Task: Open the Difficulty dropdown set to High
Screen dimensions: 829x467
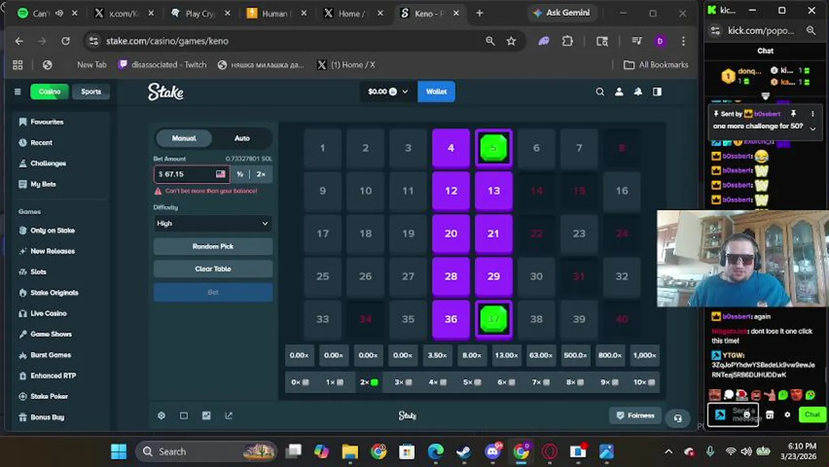Action: [213, 223]
